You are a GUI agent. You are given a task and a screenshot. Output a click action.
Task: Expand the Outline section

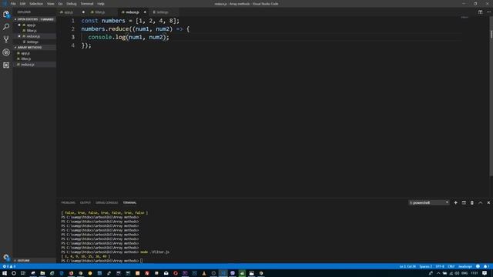click(35, 260)
